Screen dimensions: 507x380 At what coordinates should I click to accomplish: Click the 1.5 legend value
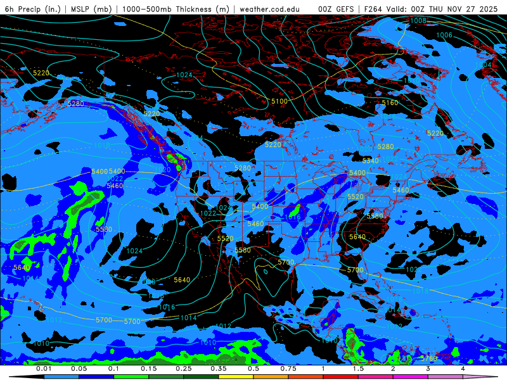pos(358,369)
